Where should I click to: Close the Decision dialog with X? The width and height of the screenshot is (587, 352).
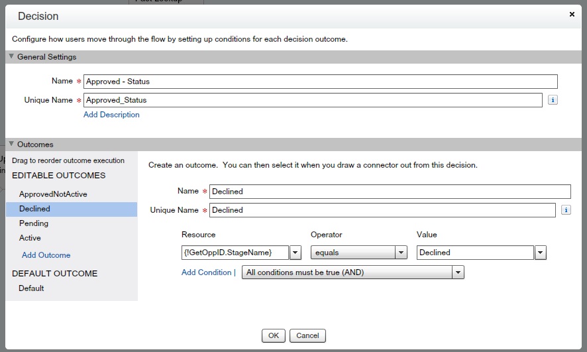572,14
